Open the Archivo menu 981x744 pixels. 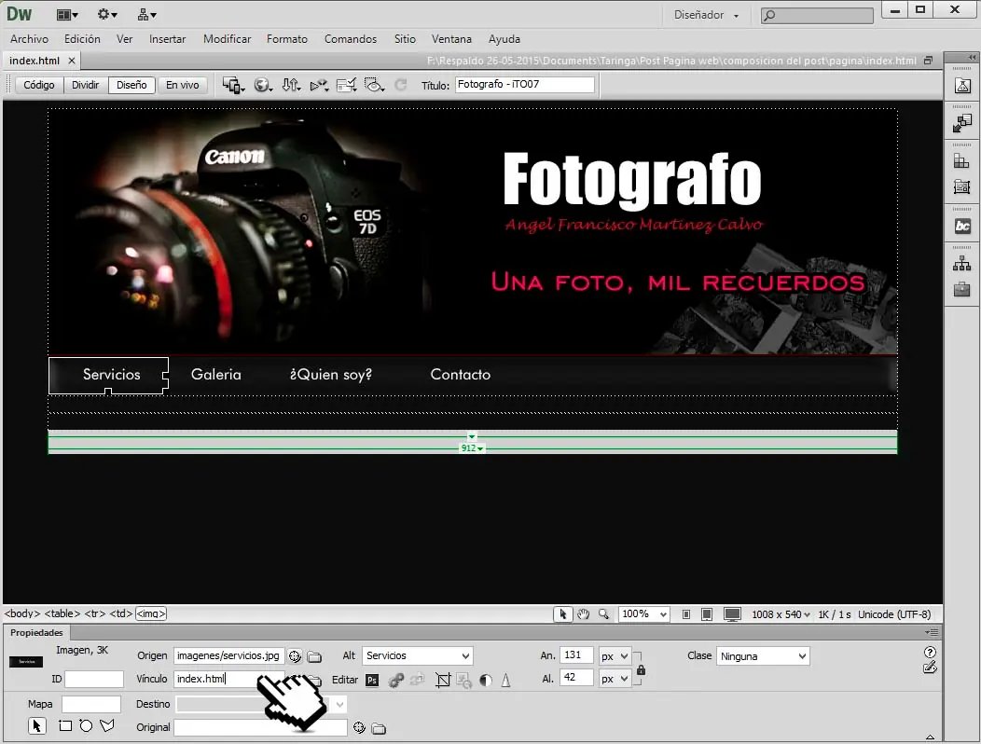click(30, 39)
